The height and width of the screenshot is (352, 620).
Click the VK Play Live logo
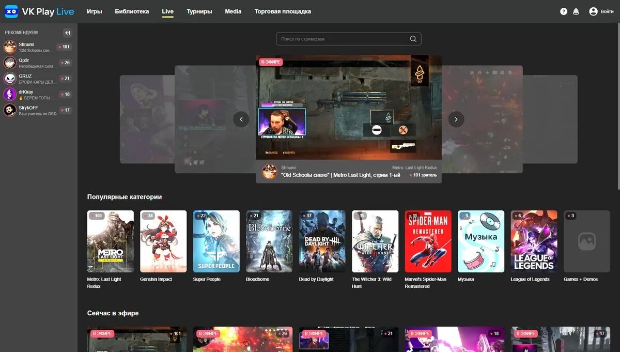pyautogui.click(x=39, y=11)
